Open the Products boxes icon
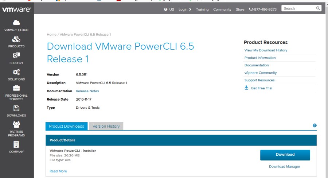The width and height of the screenshot is (328, 178). (x=16, y=39)
